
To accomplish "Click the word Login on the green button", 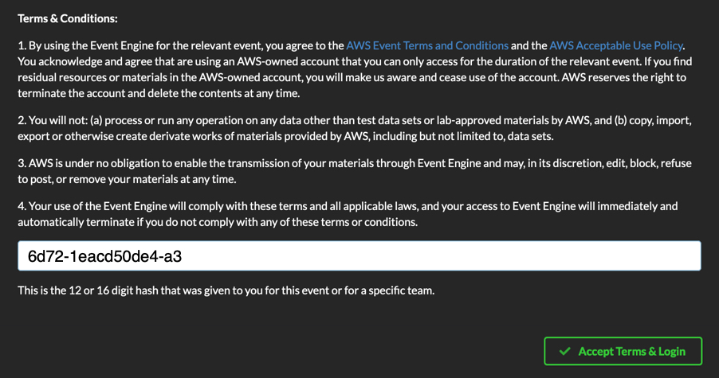I will [x=672, y=352].
